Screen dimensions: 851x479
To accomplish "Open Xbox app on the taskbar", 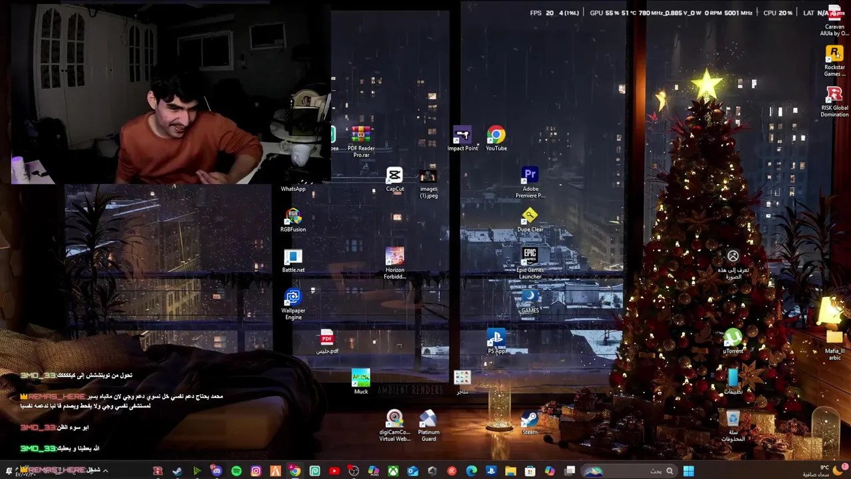I will pos(394,471).
